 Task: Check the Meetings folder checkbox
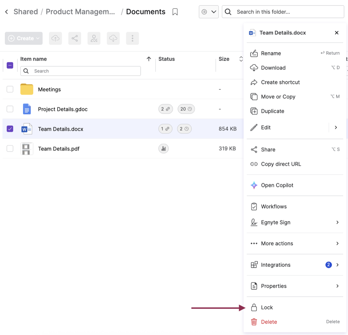pos(10,89)
